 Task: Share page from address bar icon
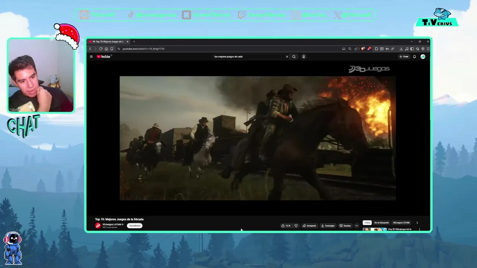tap(356, 49)
